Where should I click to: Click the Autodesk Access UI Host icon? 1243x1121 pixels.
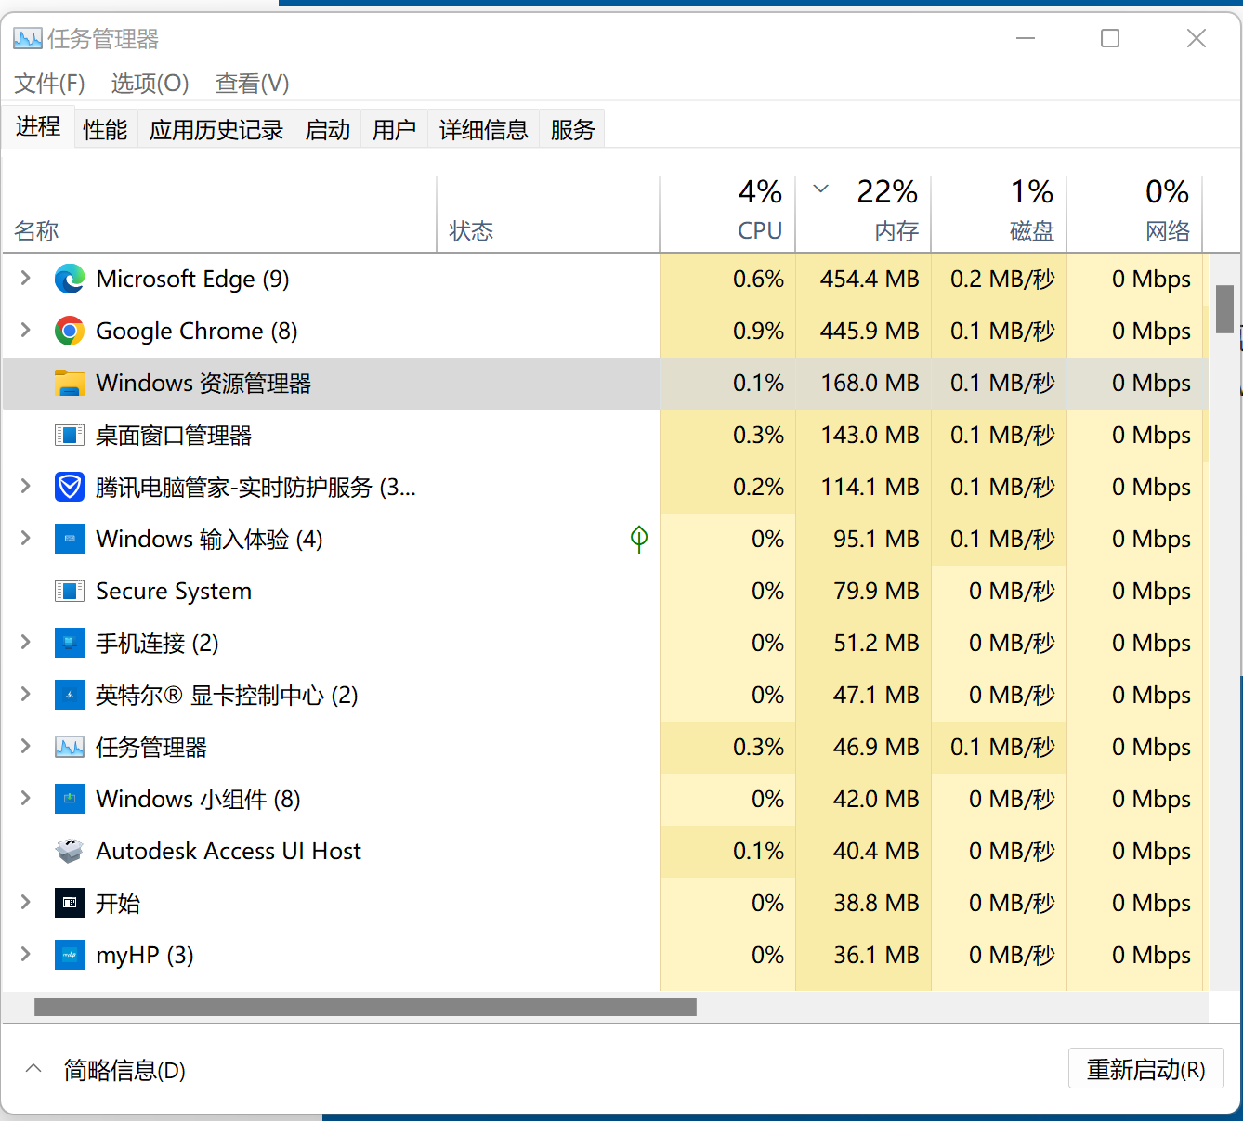(x=70, y=851)
